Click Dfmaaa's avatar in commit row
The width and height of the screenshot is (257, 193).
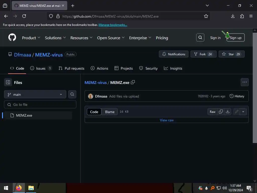90,96
